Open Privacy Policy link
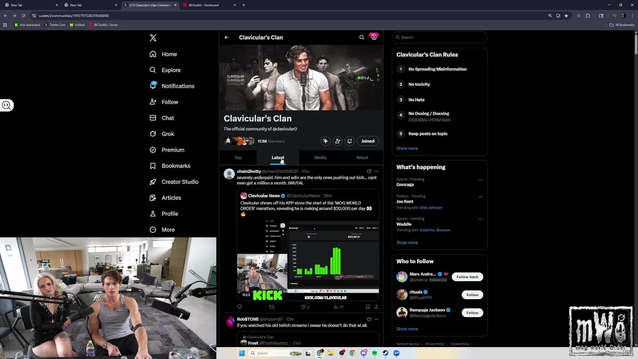 point(435,344)
